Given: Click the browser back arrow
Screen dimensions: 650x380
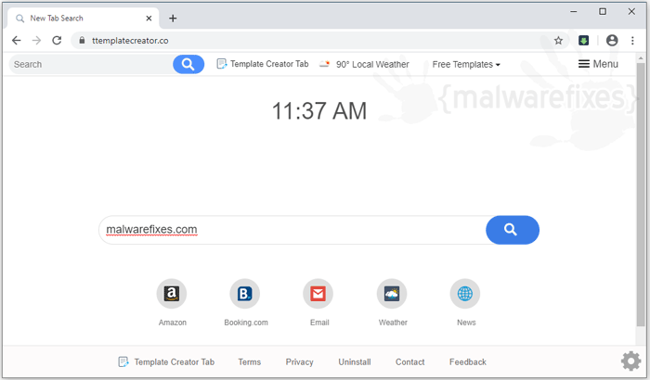Looking at the screenshot, I should (16, 40).
